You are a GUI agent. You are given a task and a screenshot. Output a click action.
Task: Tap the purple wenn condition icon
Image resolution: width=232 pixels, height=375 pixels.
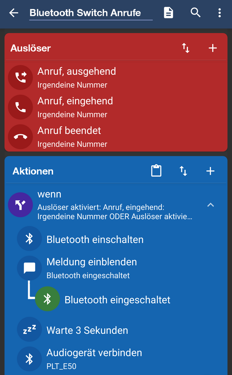point(20,205)
